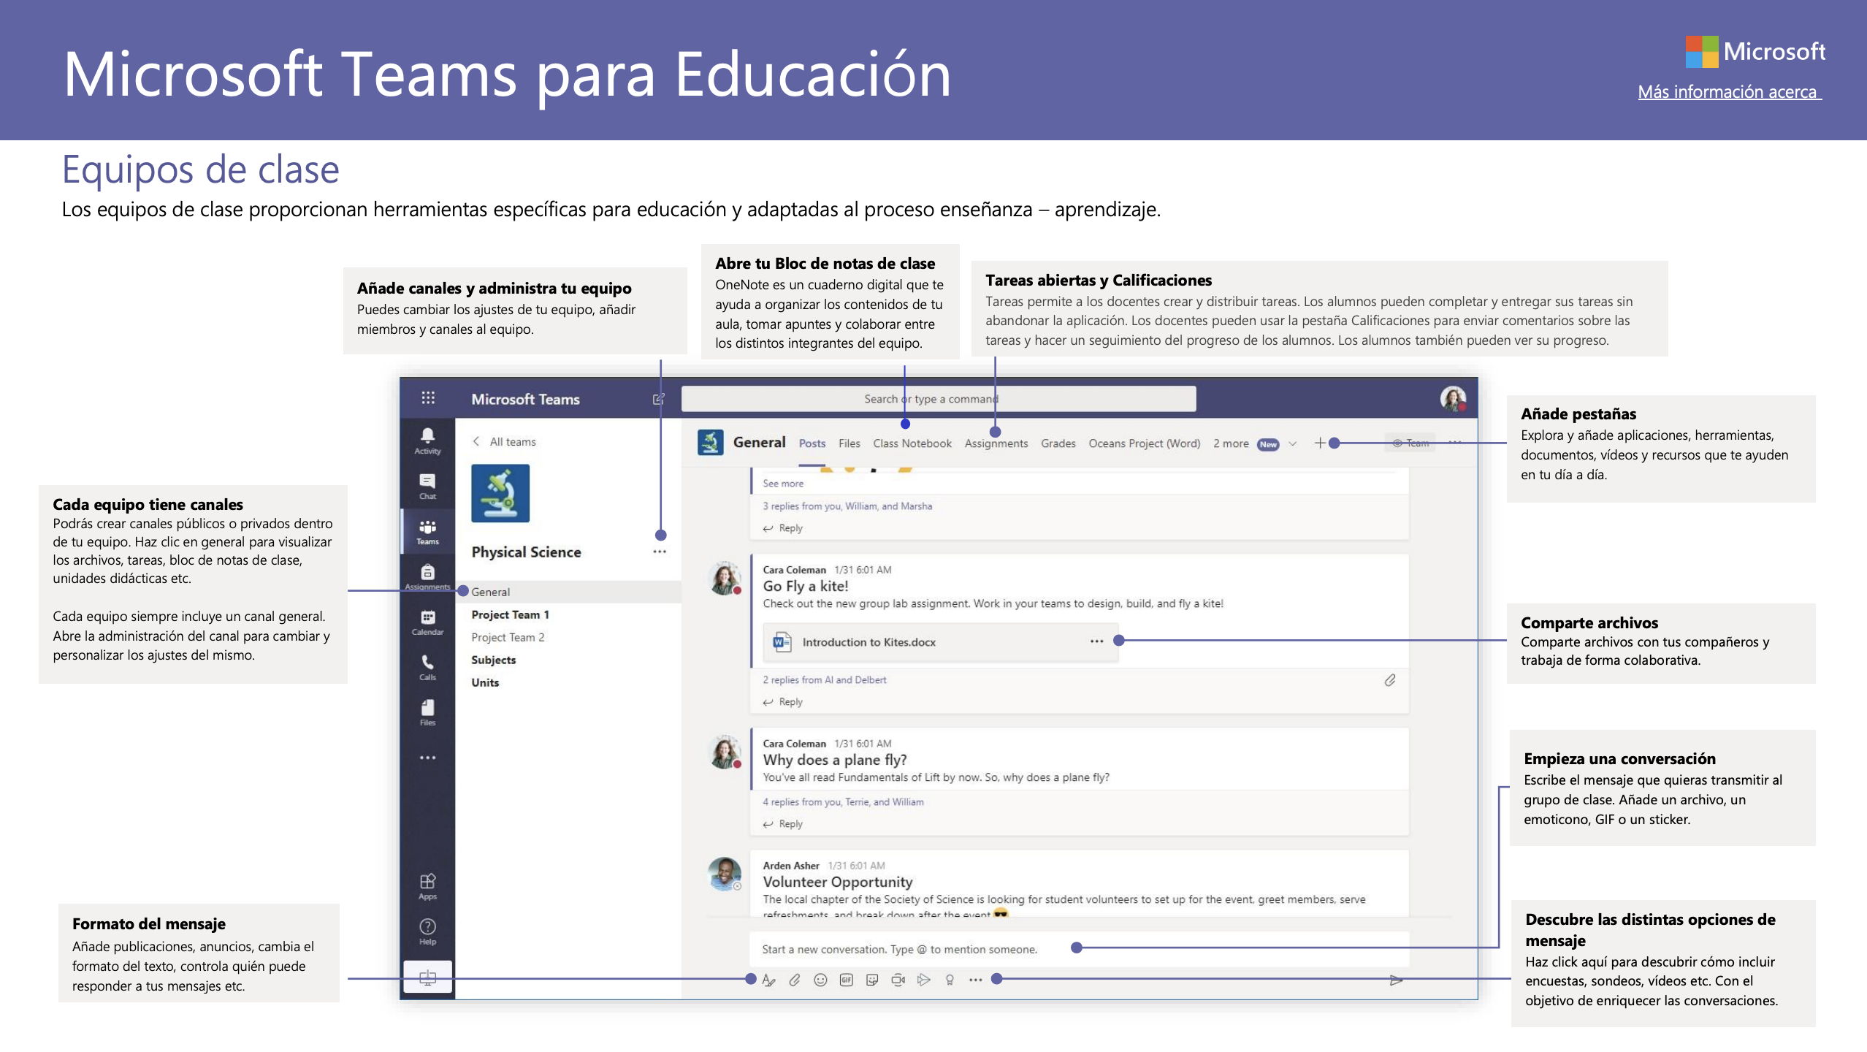The width and height of the screenshot is (1867, 1052).
Task: Click the Más información acerca link
Action: (x=1729, y=92)
